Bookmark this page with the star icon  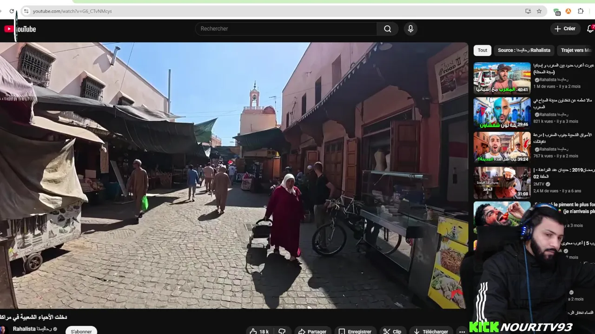coord(539,11)
